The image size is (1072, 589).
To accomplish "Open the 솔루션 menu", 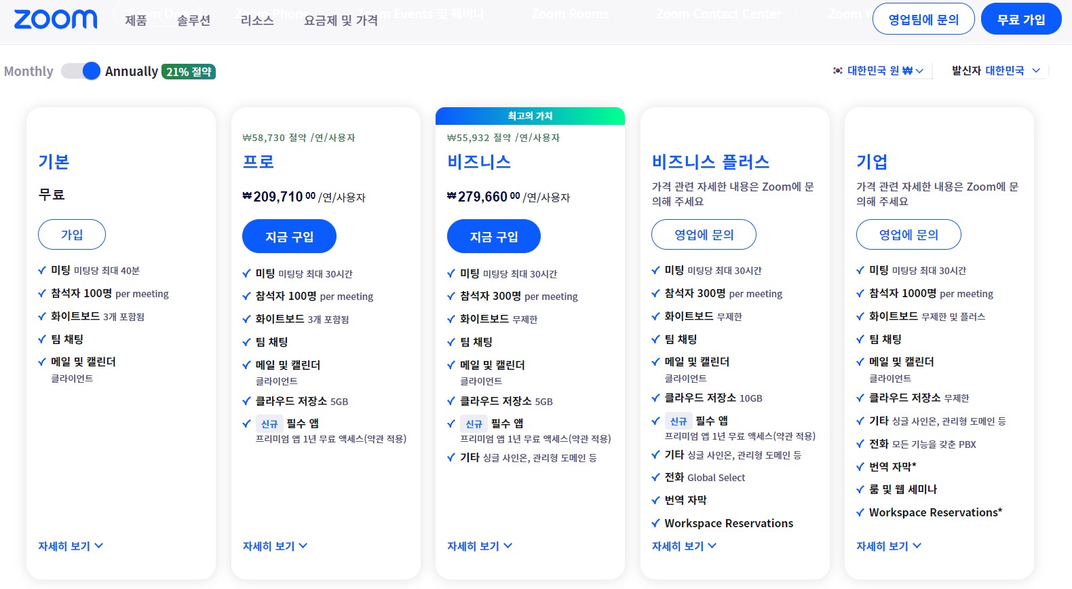I will point(192,20).
